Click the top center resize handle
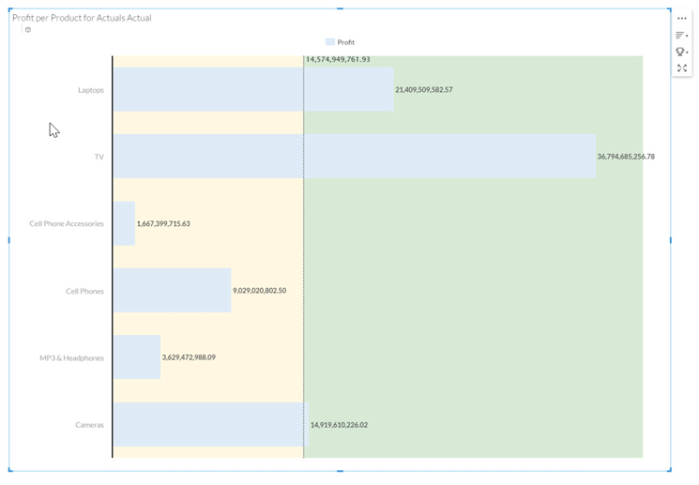Viewport: 699px width, 485px height. [341, 8]
